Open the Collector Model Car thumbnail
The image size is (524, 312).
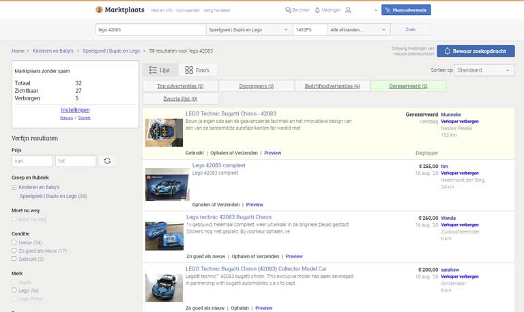tap(164, 287)
